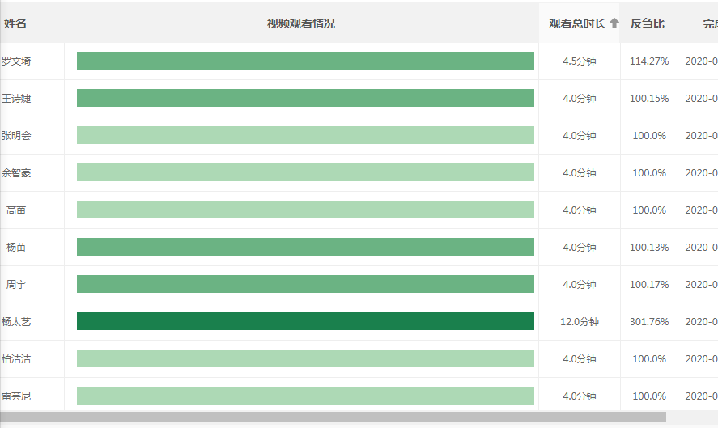Image resolution: width=718 pixels, height=428 pixels.
Task: Click 周宇's watch progress bar
Action: pos(305,284)
